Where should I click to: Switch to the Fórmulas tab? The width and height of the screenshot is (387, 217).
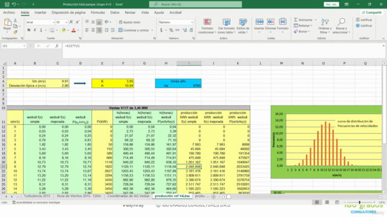(98, 13)
